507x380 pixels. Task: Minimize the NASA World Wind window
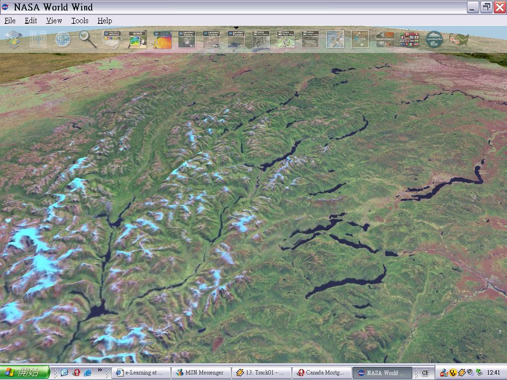(473, 7)
